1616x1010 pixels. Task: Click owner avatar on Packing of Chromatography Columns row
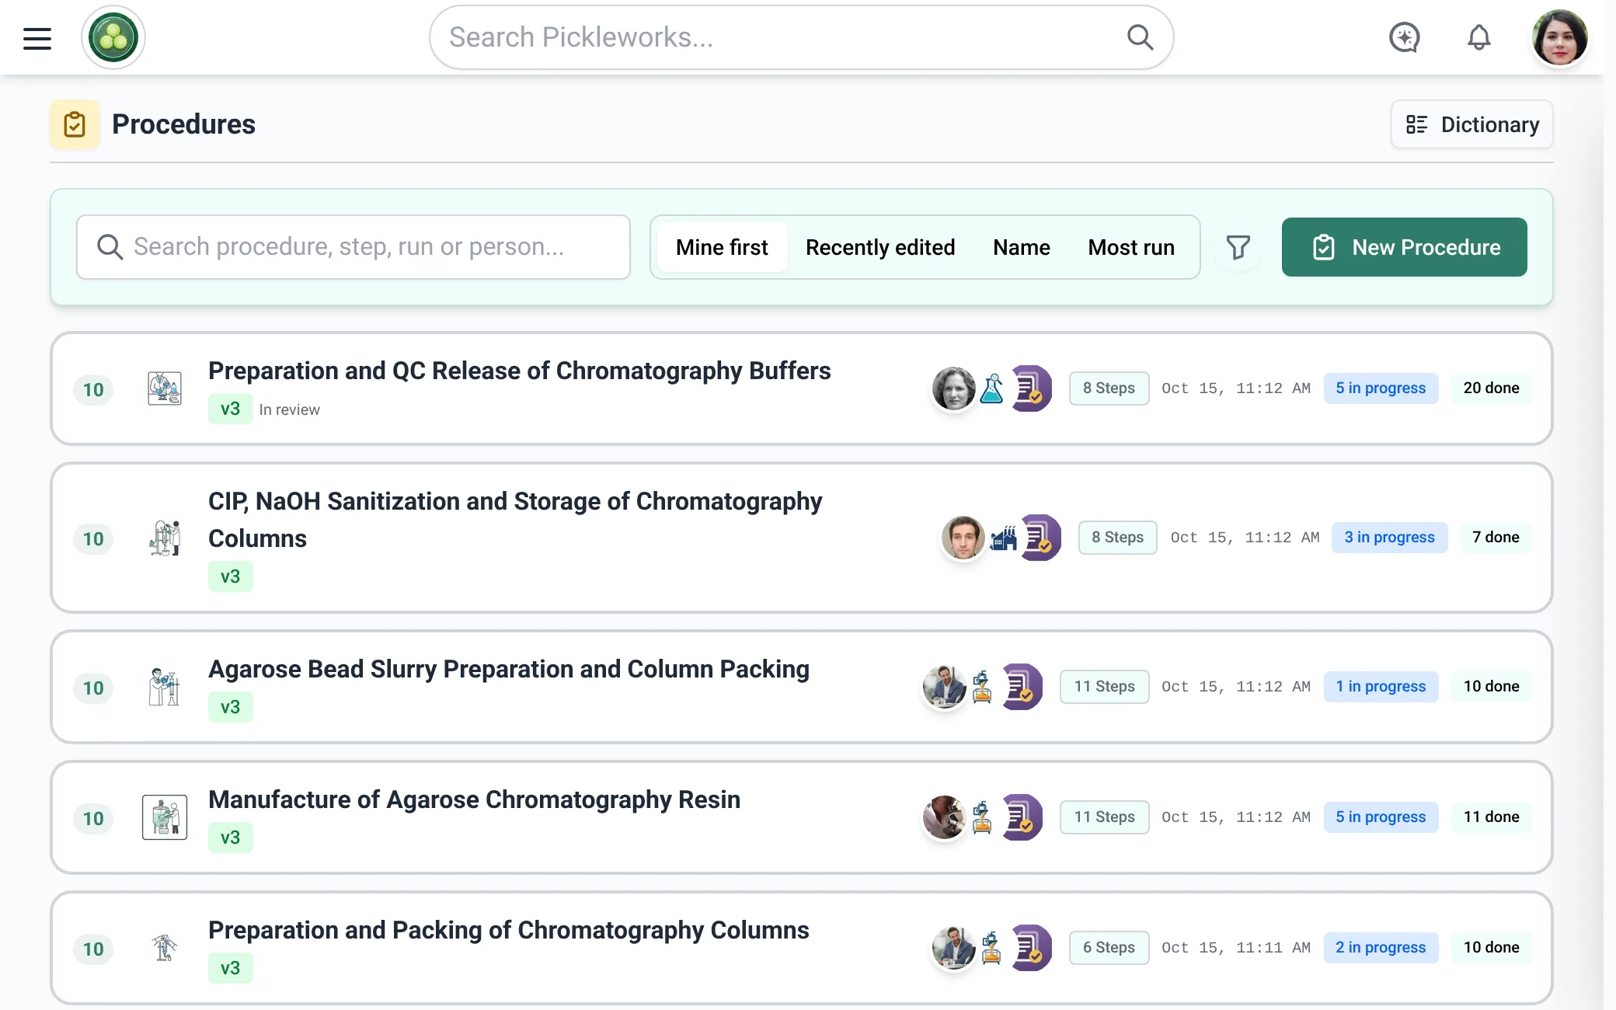(x=954, y=948)
